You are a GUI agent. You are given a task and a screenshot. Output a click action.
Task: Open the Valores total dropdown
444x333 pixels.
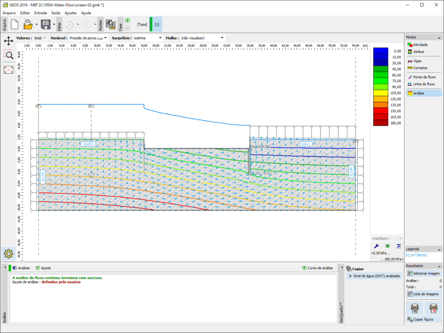tap(40, 38)
